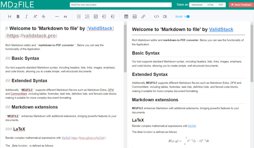
Task: Select the Heading format icon
Action: (x=10, y=17)
